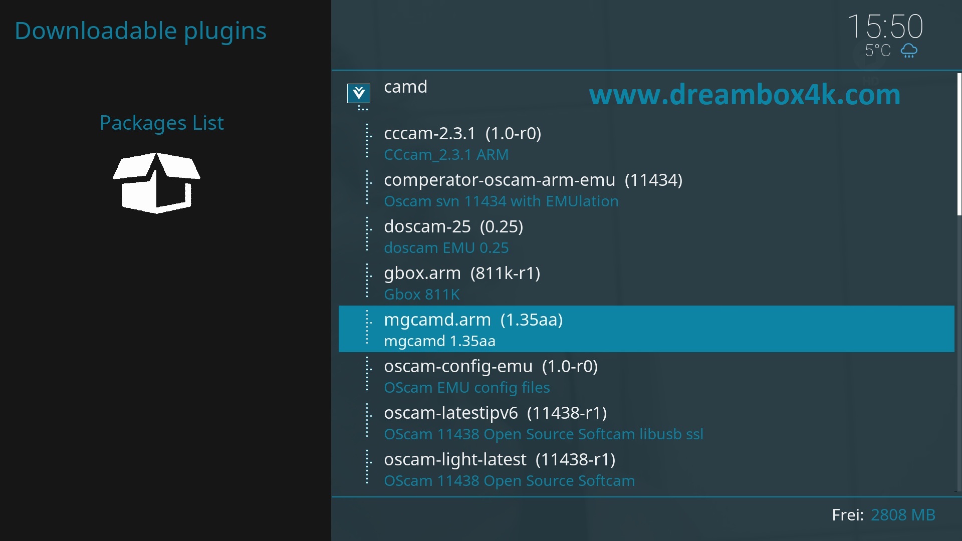The image size is (962, 541).
Task: Click tree dots icon beside gbox.arm
Action: 368,281
